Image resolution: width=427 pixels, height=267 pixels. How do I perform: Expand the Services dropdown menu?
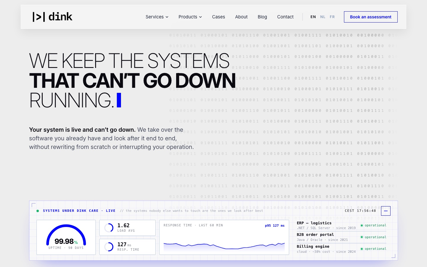157,17
